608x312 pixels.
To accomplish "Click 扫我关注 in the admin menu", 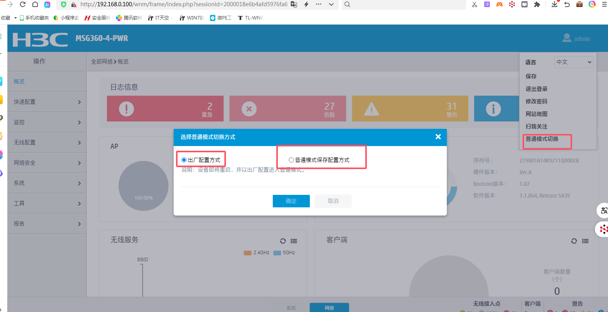I will tap(537, 126).
